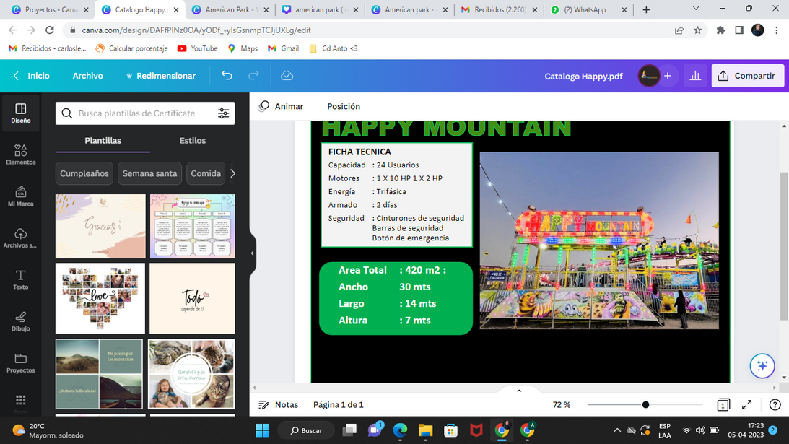The width and height of the screenshot is (789, 444).
Task: Reload the Canva page in Chrome
Action: [x=49, y=30]
